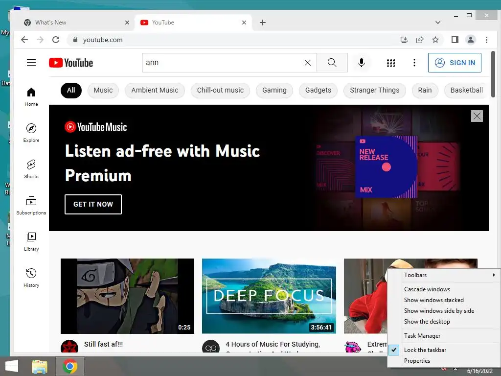Click the Still fast af channel avatar
The height and width of the screenshot is (376, 501).
click(x=69, y=347)
